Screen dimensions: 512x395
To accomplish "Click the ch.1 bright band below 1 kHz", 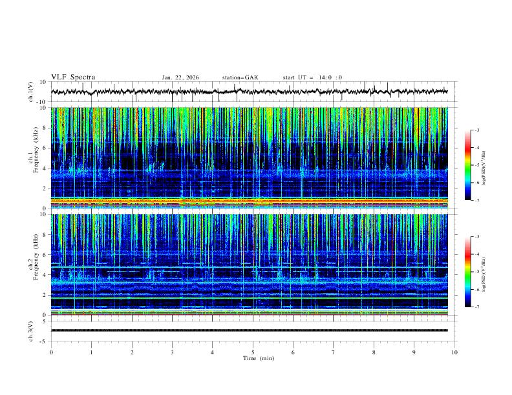I will click(x=250, y=201).
